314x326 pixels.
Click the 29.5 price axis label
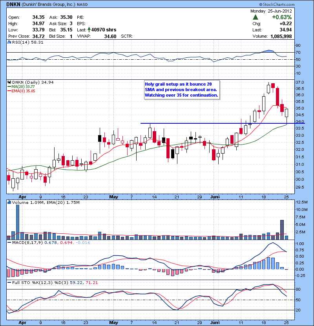click(x=299, y=187)
